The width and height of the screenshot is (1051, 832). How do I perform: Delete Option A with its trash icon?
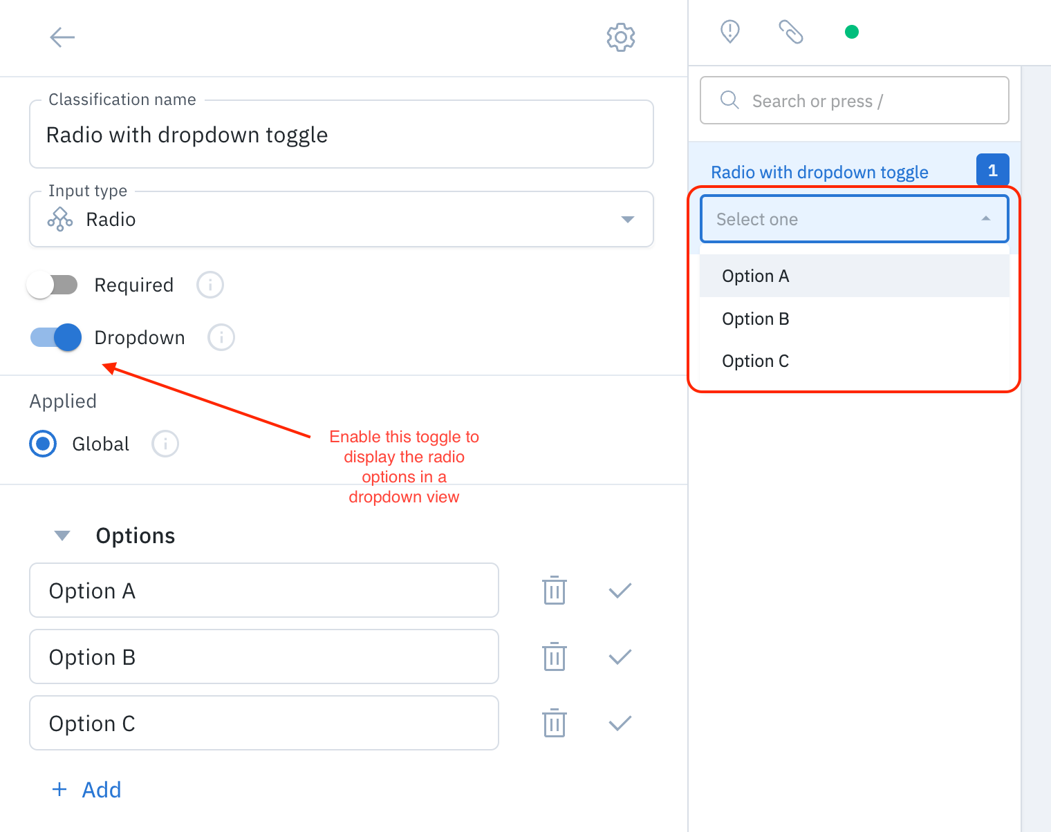click(x=555, y=591)
